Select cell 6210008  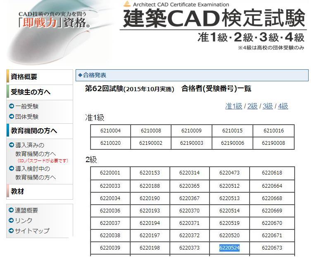(x=151, y=131)
